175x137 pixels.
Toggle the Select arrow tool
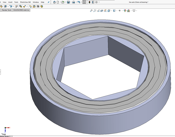(x=84, y=2)
